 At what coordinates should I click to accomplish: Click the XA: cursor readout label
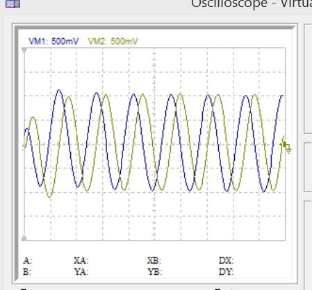(81, 261)
